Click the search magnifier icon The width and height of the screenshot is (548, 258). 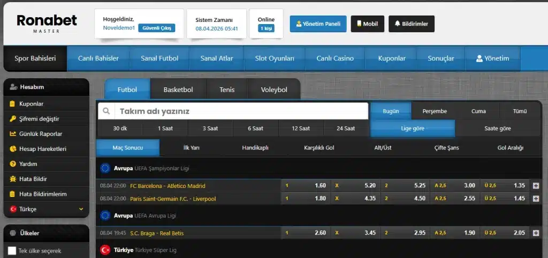click(x=106, y=111)
